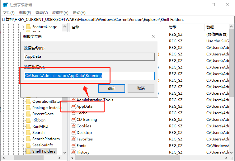Screen dimensions: 235x161
Task: Expand the SearchPlatform key
Action: click(x=23, y=139)
